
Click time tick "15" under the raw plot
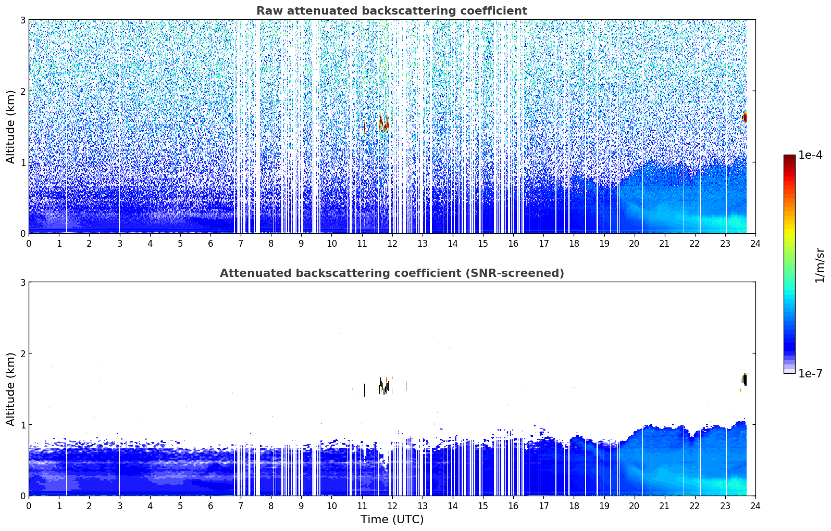[x=483, y=243]
